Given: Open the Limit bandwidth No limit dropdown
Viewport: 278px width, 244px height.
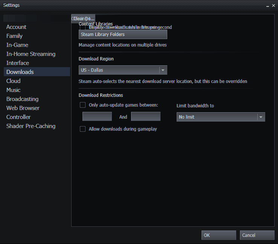Looking at the screenshot, I should click(x=221, y=117).
